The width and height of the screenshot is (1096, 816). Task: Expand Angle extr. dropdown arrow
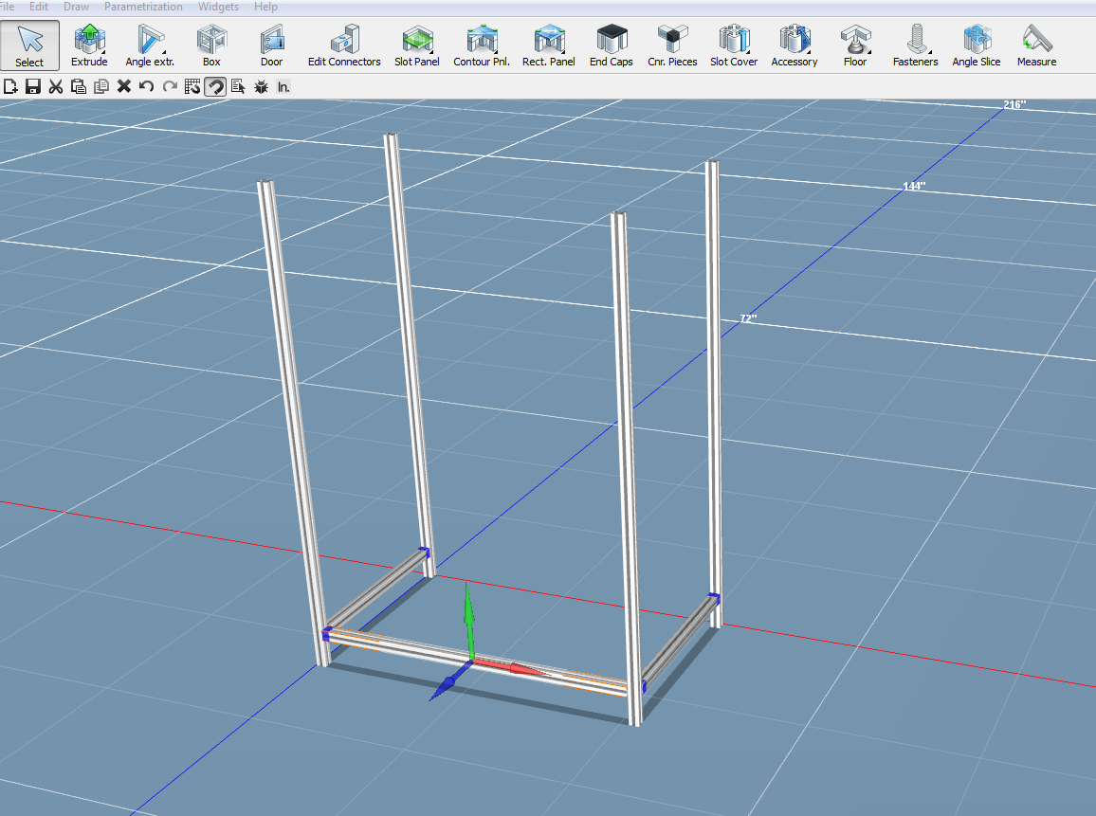pyautogui.click(x=164, y=52)
